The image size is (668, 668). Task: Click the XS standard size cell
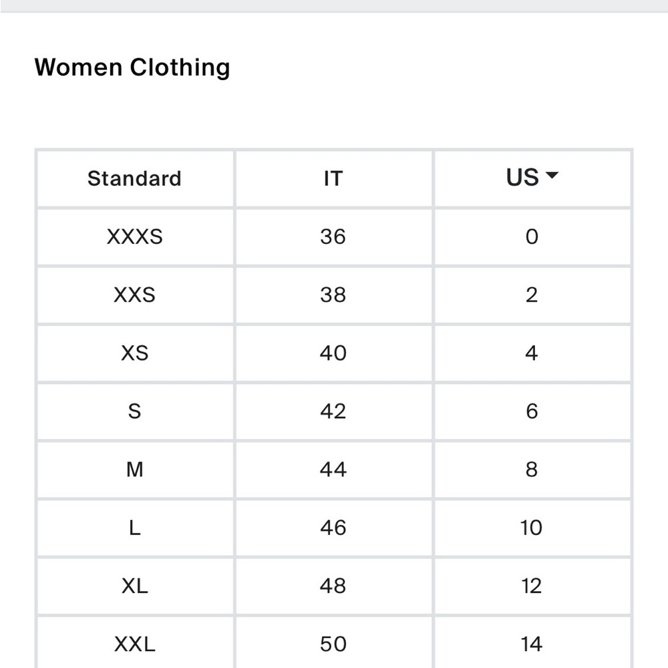click(x=135, y=353)
